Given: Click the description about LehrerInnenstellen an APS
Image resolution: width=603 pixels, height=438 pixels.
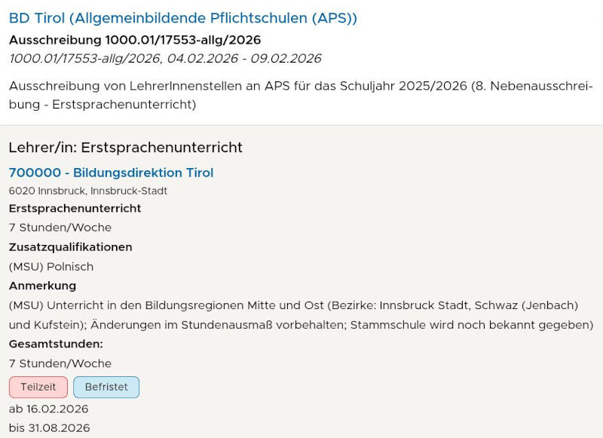Looking at the screenshot, I should (301, 95).
